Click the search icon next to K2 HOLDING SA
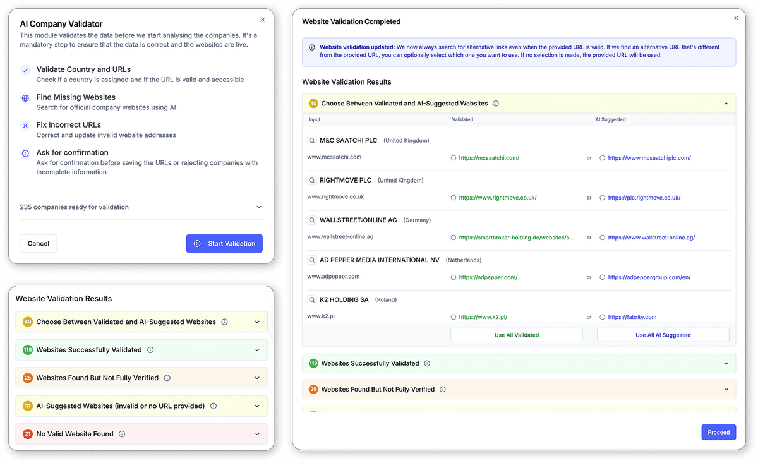This screenshot has width=758, height=463. click(x=311, y=299)
